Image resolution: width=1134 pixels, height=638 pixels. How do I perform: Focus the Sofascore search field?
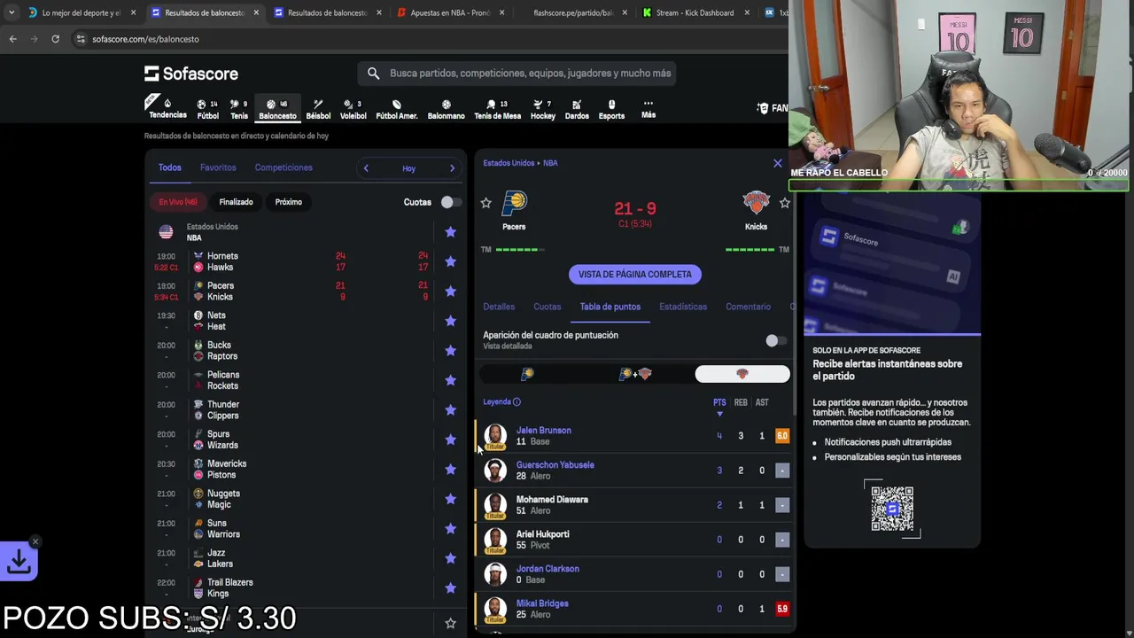point(517,74)
